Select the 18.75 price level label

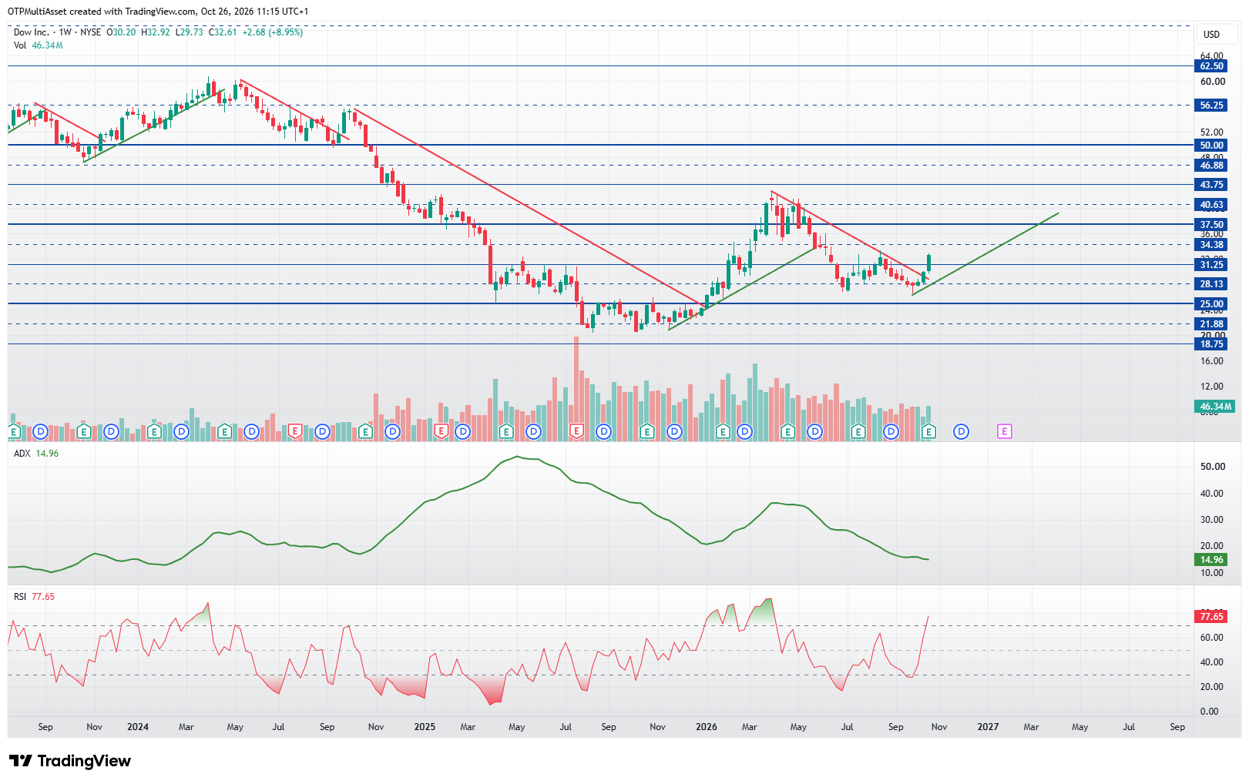point(1211,344)
